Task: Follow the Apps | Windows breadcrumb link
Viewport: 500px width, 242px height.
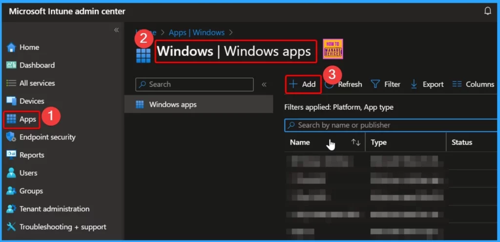Action: pyautogui.click(x=196, y=33)
